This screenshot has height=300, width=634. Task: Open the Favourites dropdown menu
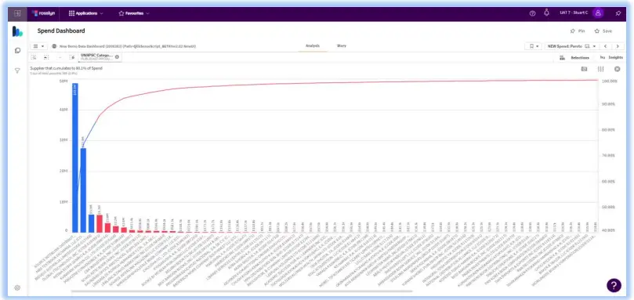click(x=134, y=13)
